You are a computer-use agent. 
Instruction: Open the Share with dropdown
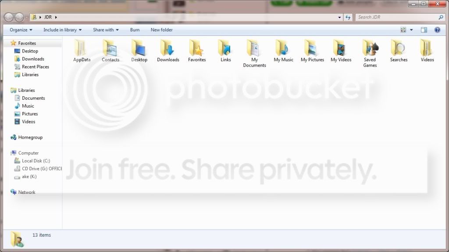pyautogui.click(x=106, y=30)
